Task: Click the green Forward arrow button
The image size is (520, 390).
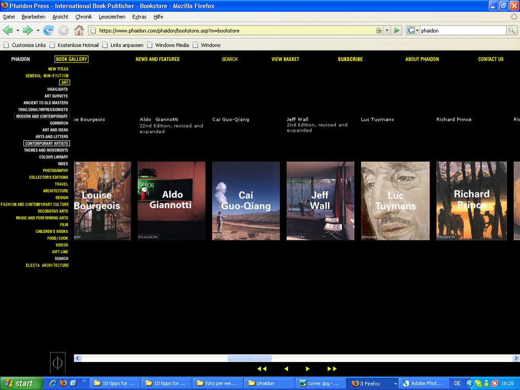Action: 27,30
